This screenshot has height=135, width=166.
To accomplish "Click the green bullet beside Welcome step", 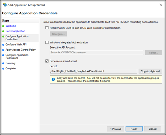I will 3,26.
